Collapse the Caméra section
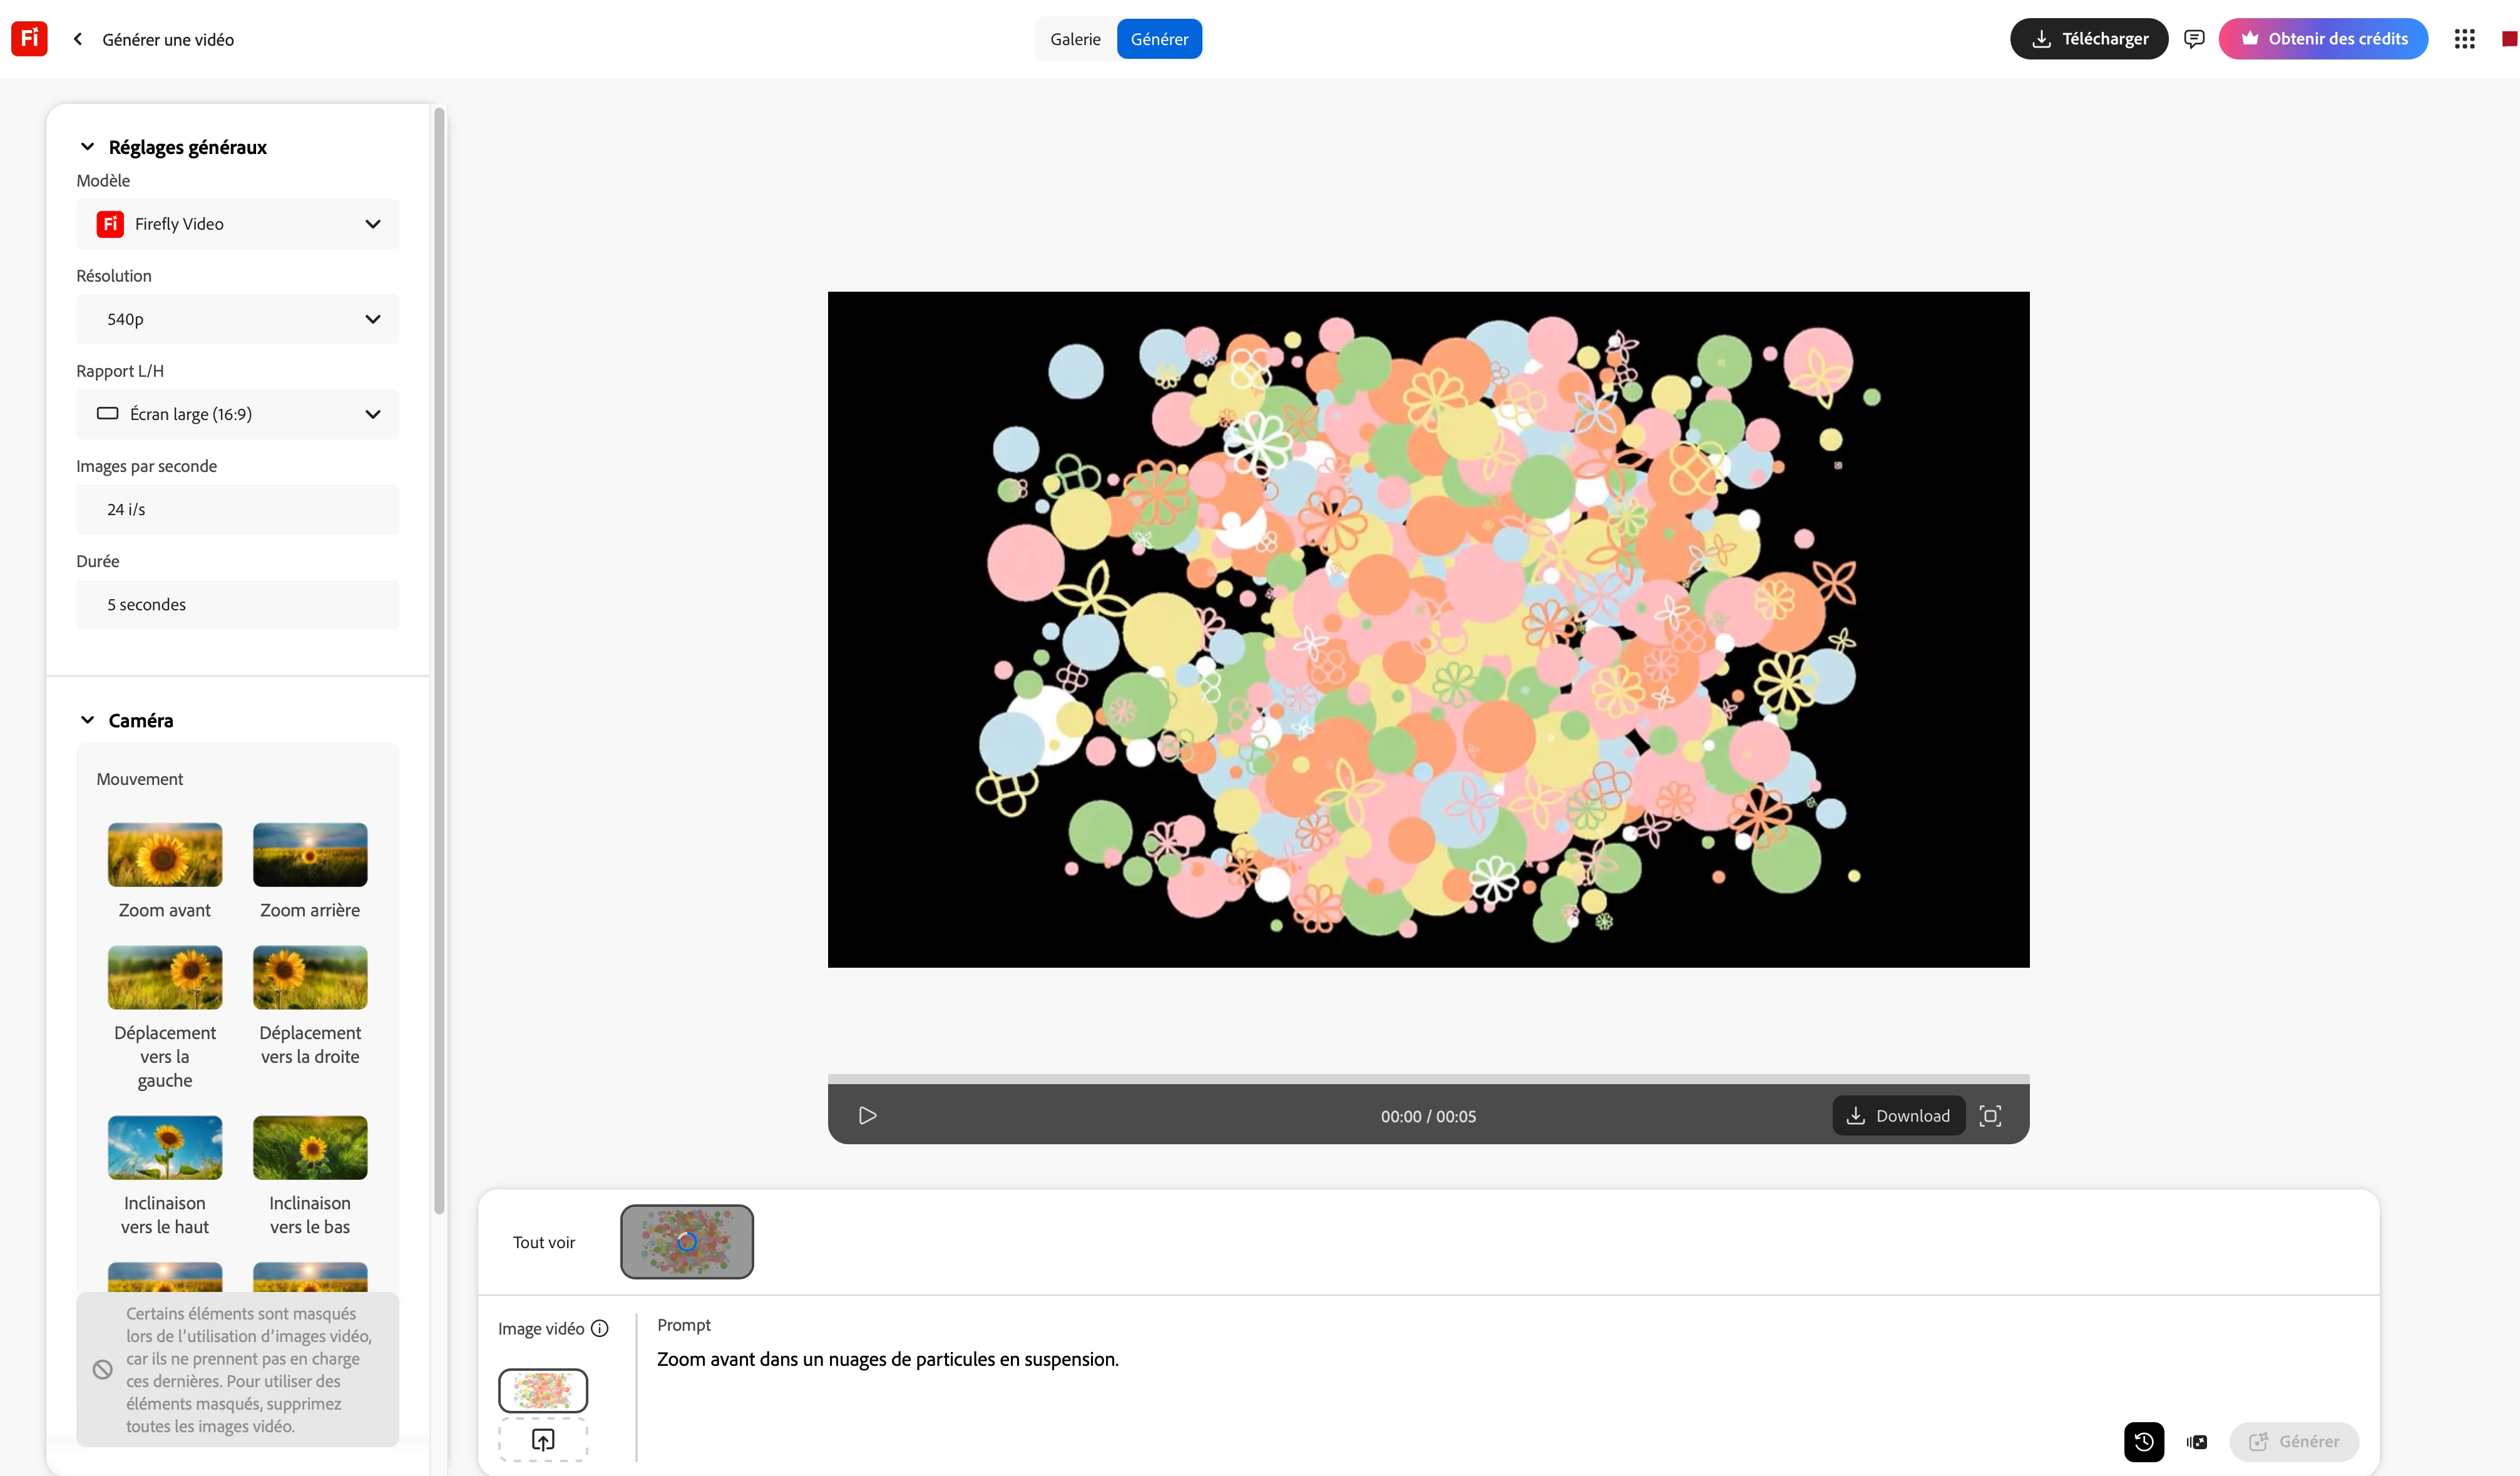The width and height of the screenshot is (2520, 1476). (88, 720)
